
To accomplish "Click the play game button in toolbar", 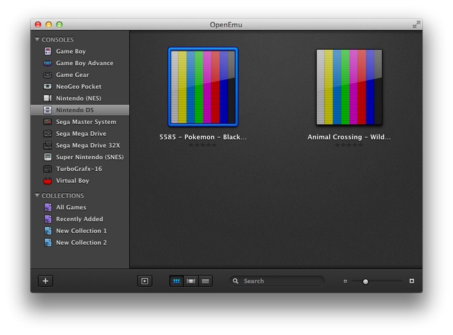I will [x=145, y=281].
